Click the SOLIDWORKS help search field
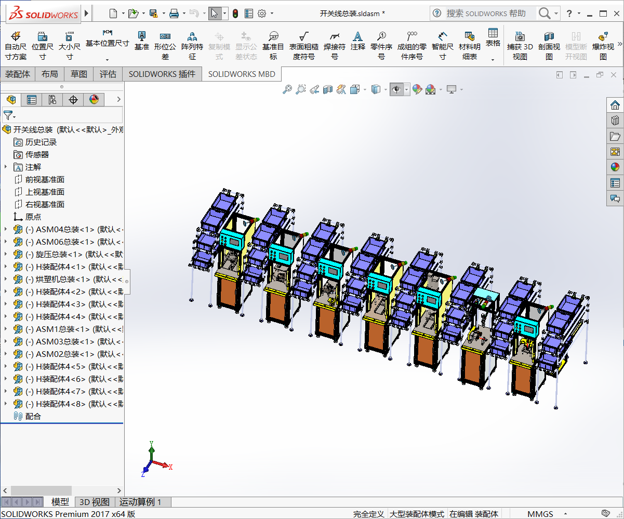624x519 pixels. [490, 14]
